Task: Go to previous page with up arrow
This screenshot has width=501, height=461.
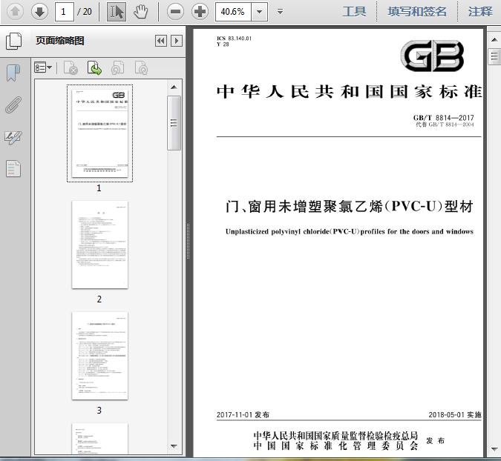Action: 15,12
